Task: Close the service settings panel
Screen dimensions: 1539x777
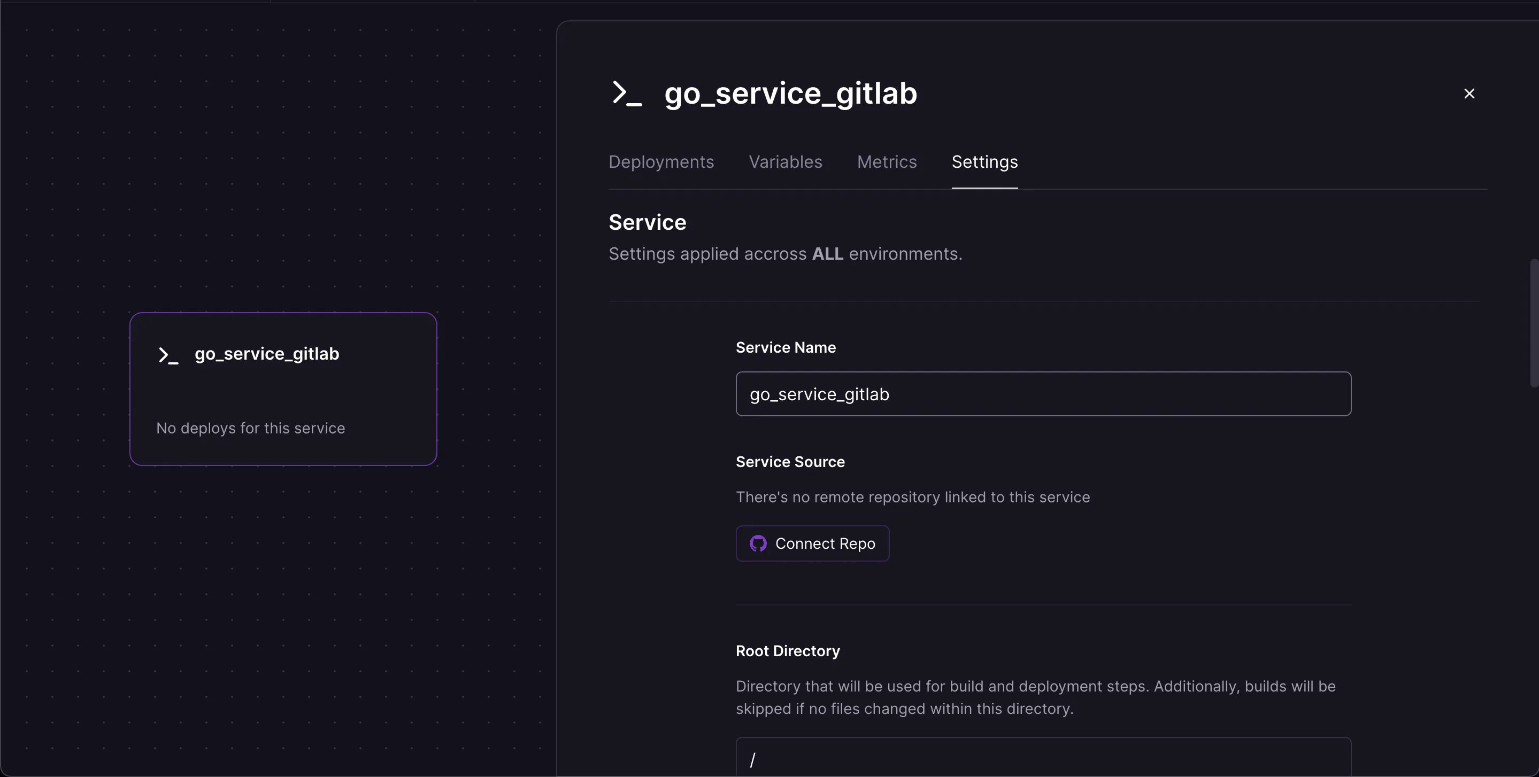Action: point(1469,94)
